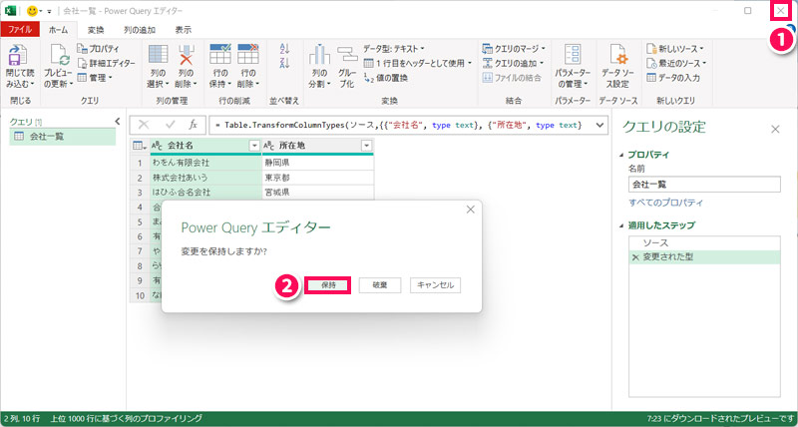Screen dimensions: 798x427
Task: Click 1行目をヘッダーとして使用
Action: coord(417,63)
